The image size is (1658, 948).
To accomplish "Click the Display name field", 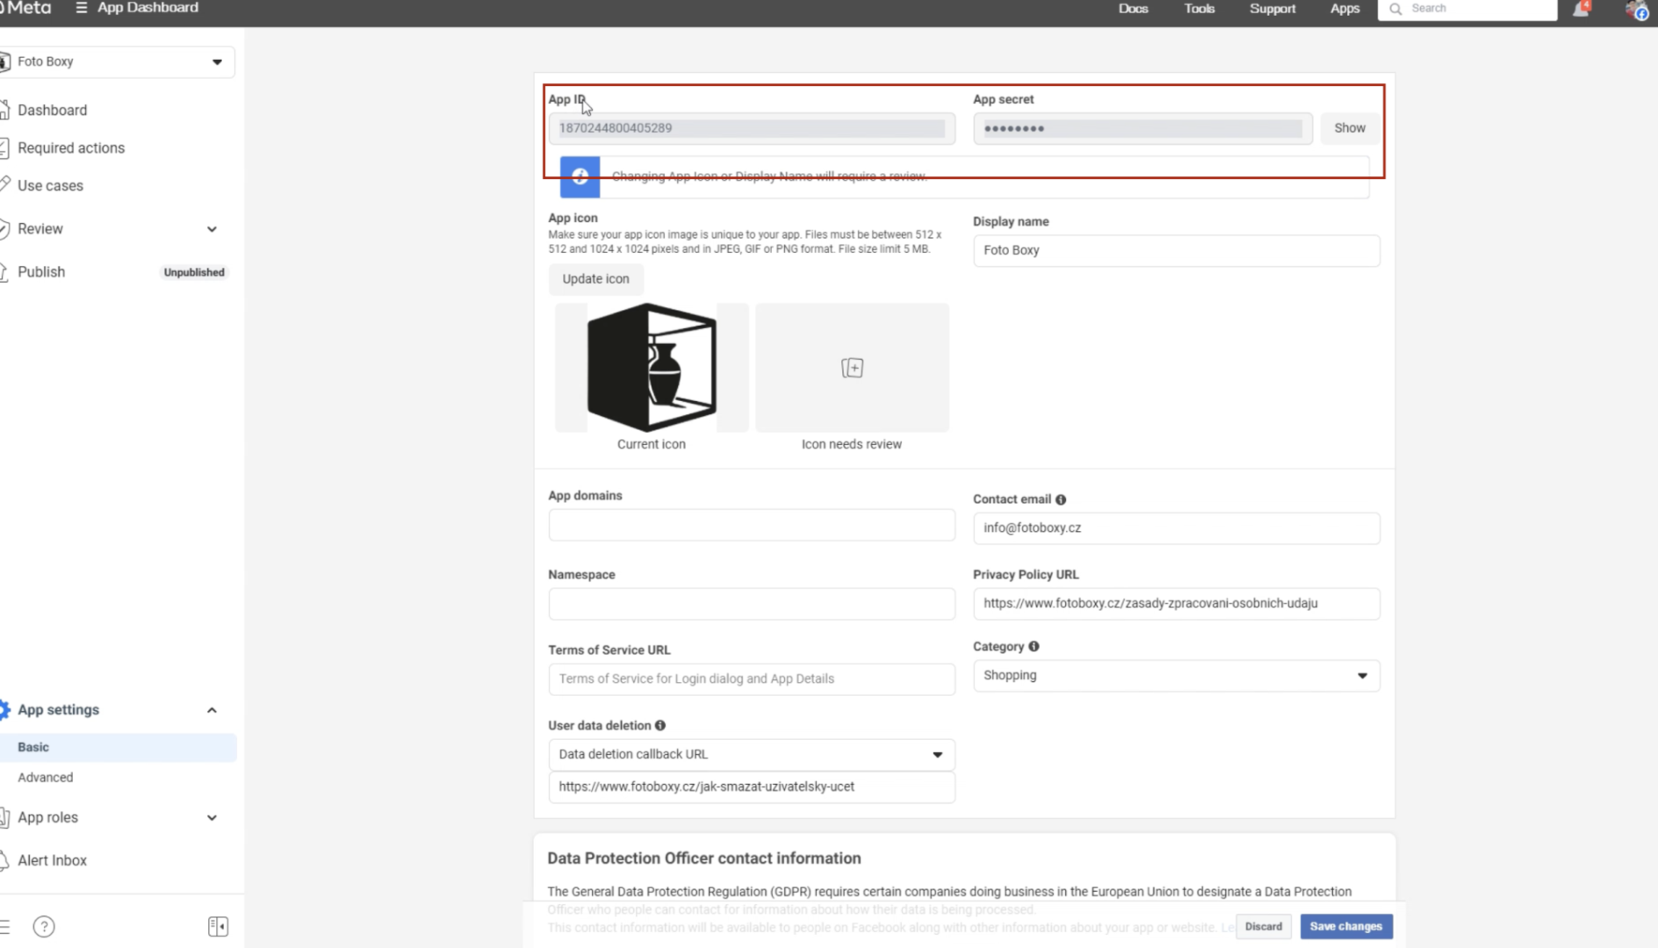I will pyautogui.click(x=1176, y=251).
